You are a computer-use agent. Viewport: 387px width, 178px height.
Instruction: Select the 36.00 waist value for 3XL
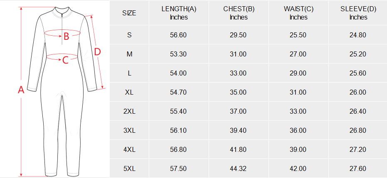pyautogui.click(x=298, y=130)
